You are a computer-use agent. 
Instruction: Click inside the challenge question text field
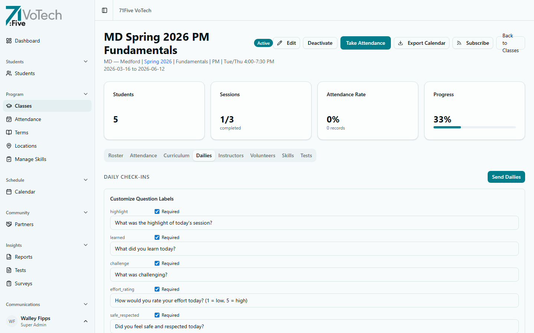click(x=314, y=275)
